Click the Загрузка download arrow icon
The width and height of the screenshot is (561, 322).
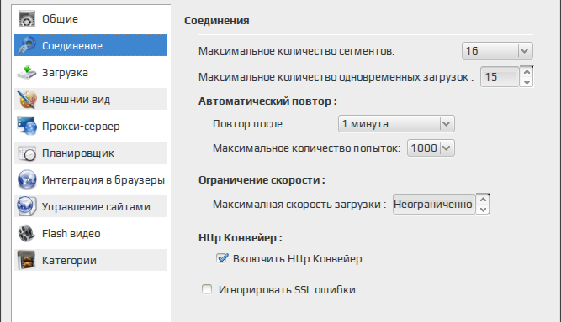pyautogui.click(x=27, y=72)
